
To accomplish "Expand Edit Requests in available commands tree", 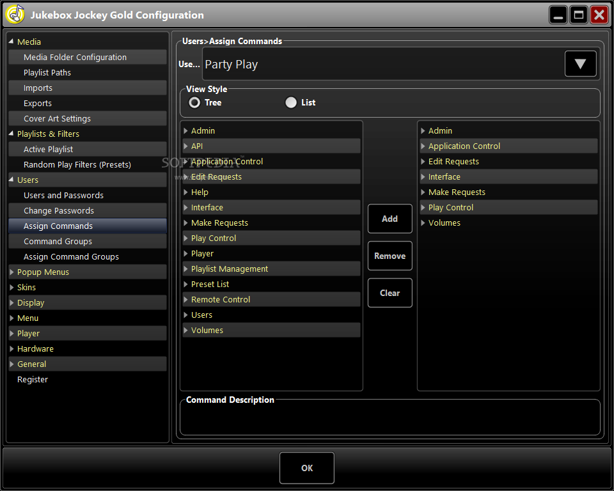I will point(185,177).
